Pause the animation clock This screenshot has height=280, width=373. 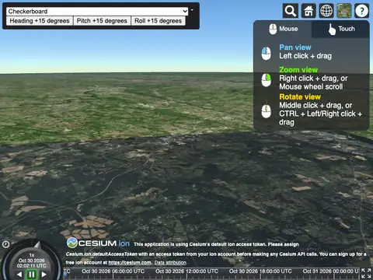(x=32, y=274)
